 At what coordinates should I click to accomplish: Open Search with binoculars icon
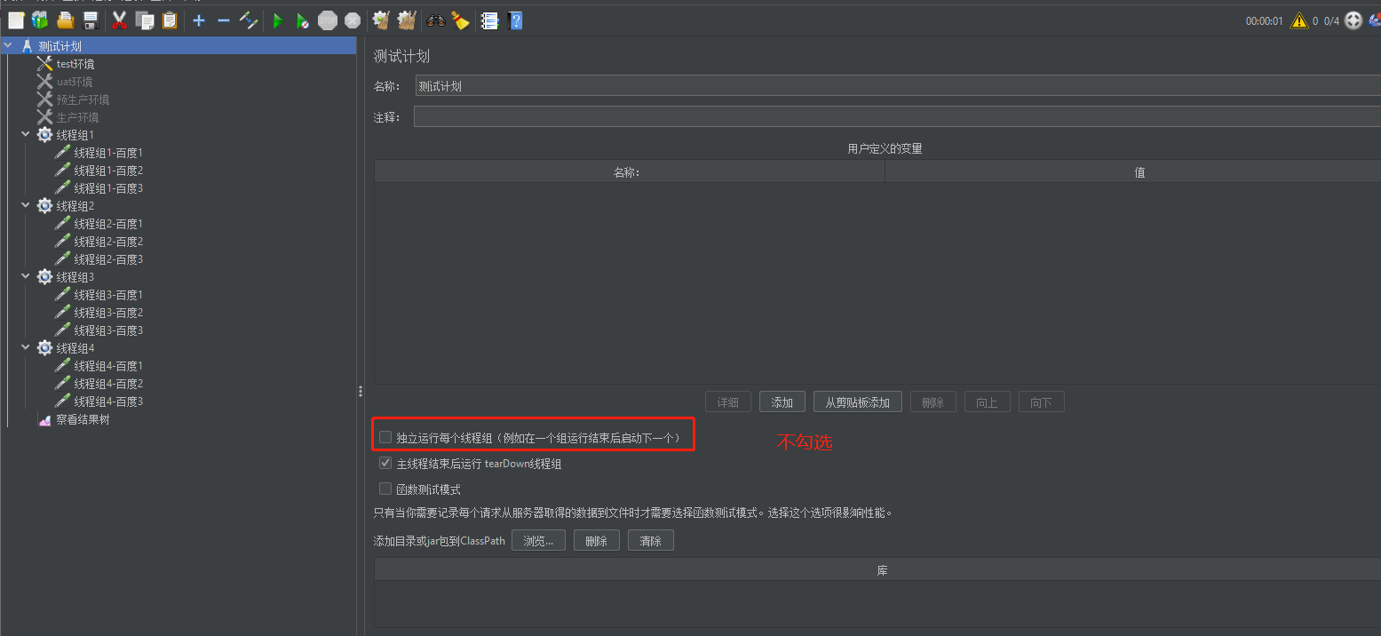436,20
